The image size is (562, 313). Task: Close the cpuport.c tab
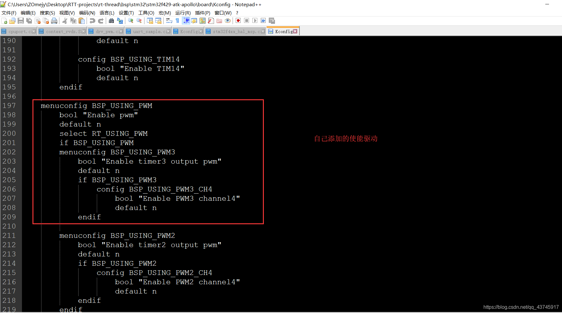34,31
